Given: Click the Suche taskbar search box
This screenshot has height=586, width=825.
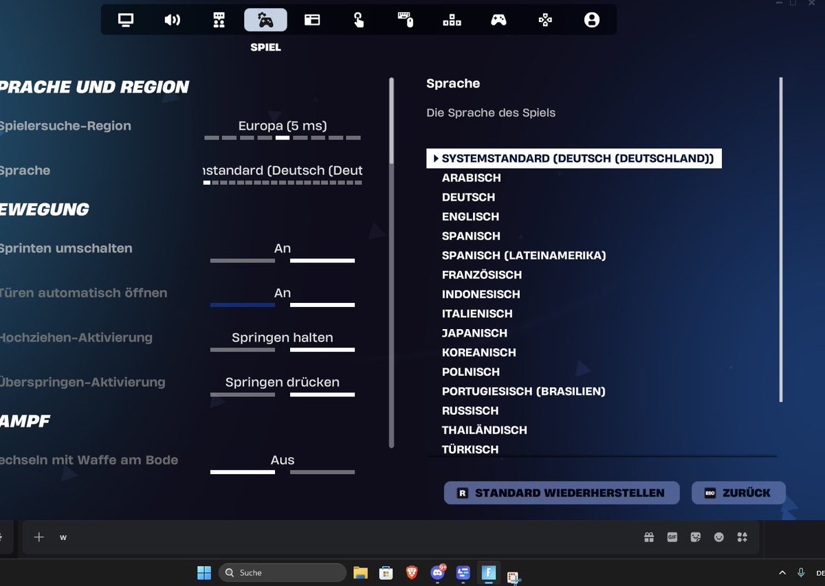Looking at the screenshot, I should [282, 572].
